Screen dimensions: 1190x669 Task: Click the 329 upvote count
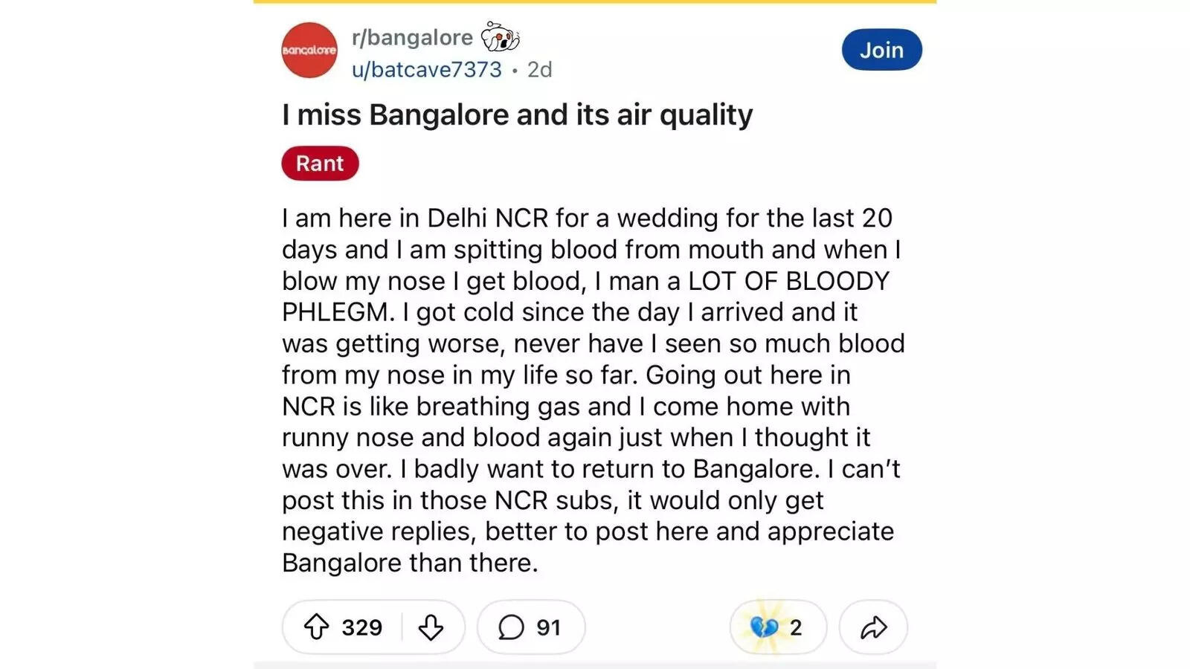click(361, 627)
